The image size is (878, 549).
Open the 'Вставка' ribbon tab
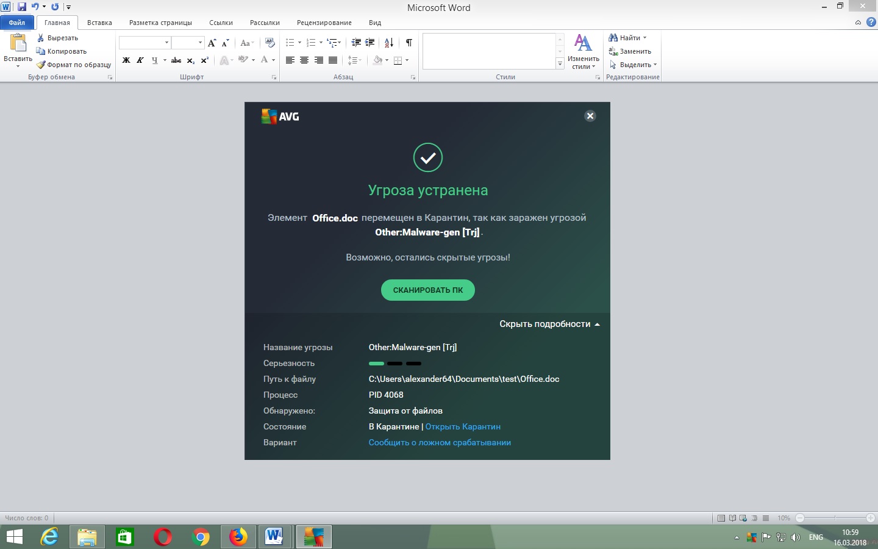click(99, 23)
